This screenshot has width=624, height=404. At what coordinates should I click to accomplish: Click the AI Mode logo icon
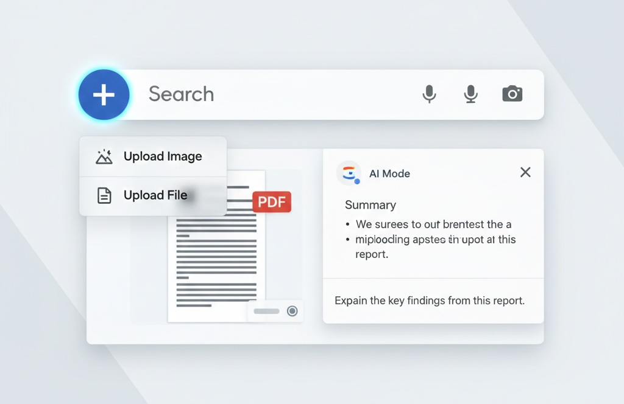pyautogui.click(x=349, y=173)
